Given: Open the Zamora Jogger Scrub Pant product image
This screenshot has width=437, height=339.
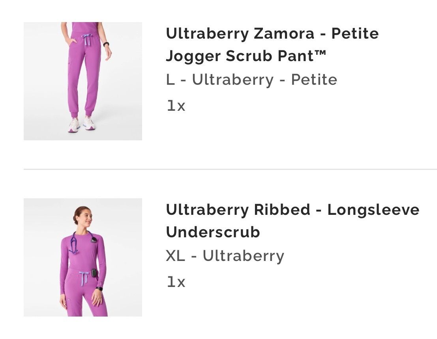Looking at the screenshot, I should pos(83,81).
